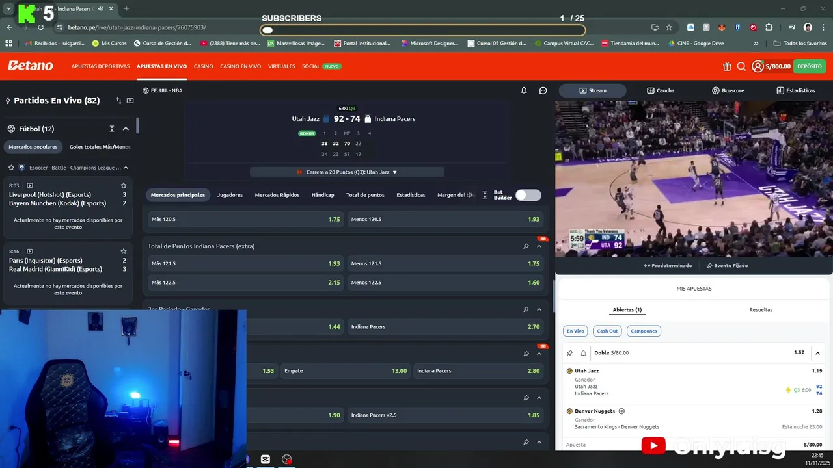Reload the browser page

40,27
